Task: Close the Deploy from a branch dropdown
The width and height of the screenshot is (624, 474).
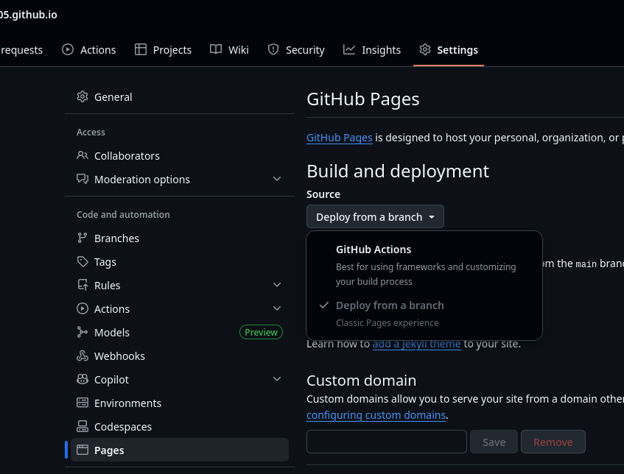Action: (375, 217)
